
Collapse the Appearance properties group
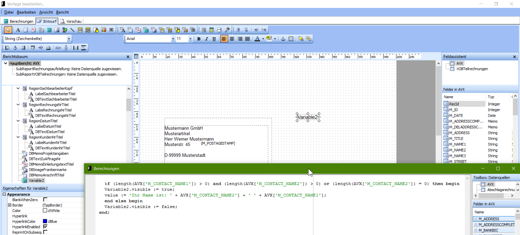4,194
